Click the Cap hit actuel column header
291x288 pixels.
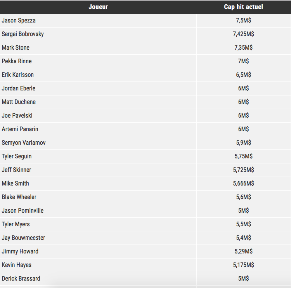[x=243, y=7]
